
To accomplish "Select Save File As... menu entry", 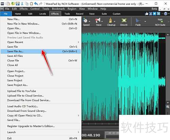I will [41, 51].
